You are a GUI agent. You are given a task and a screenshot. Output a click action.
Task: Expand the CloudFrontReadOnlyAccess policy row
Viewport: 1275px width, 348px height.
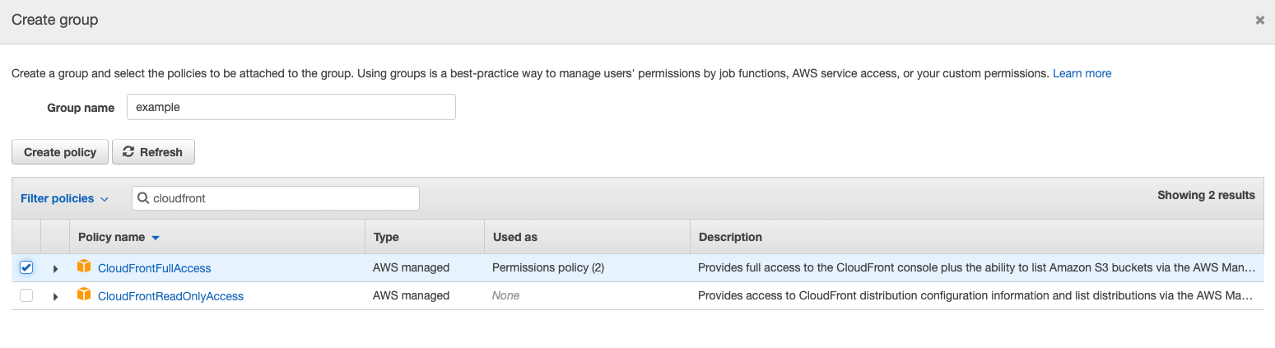[55, 296]
